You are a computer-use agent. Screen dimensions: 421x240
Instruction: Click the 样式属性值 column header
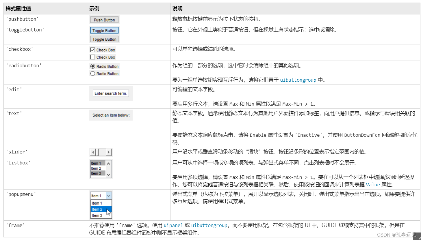coord(18,9)
